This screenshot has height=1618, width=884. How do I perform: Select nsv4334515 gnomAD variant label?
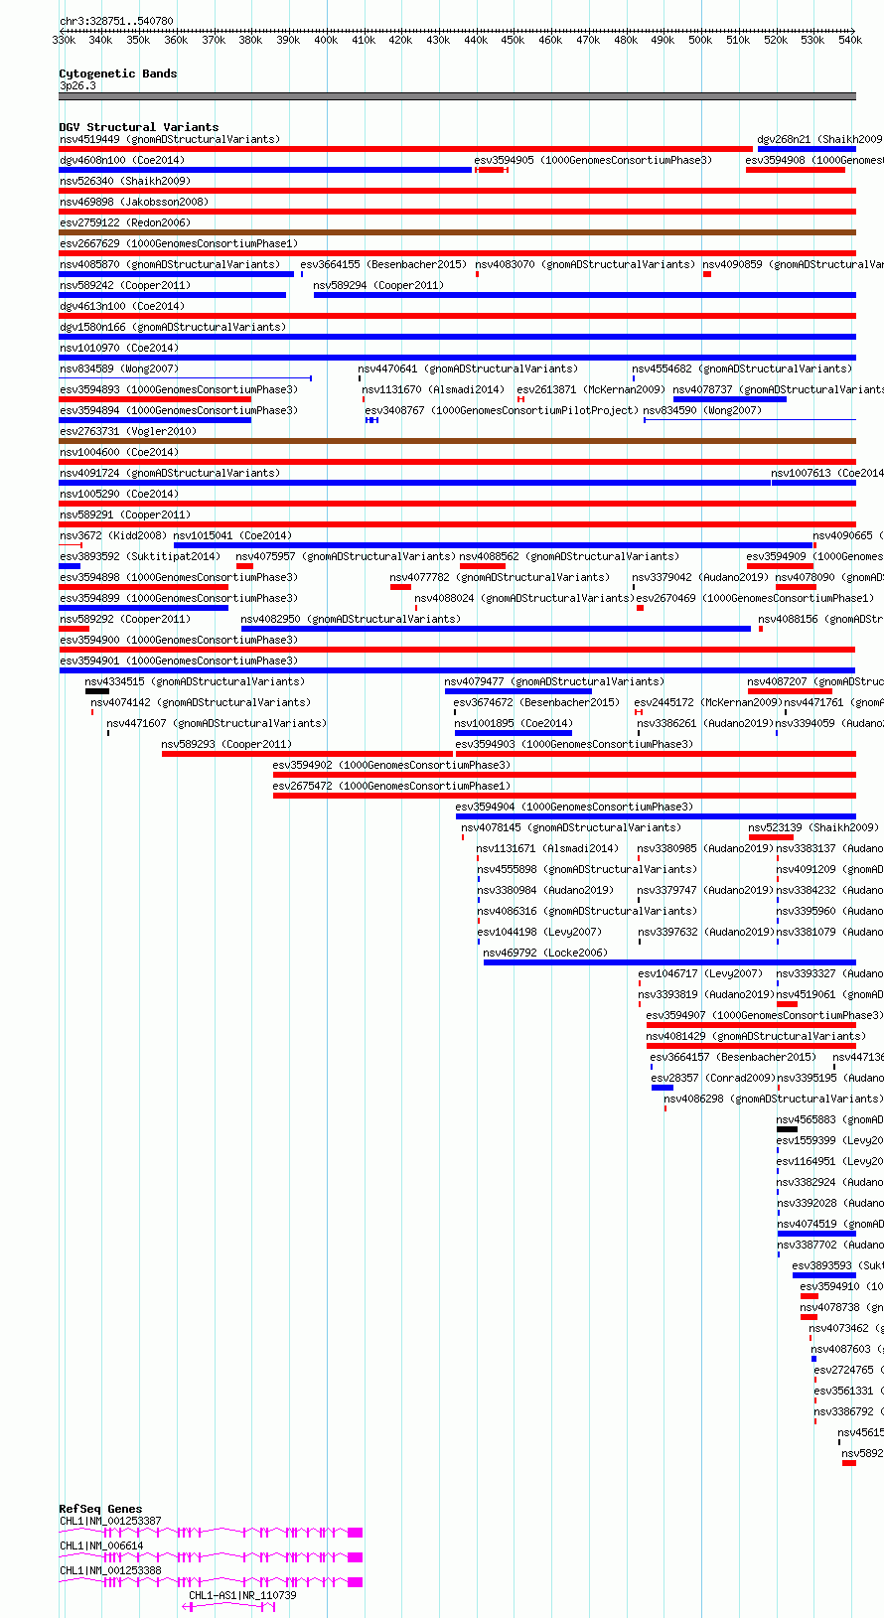195,682
